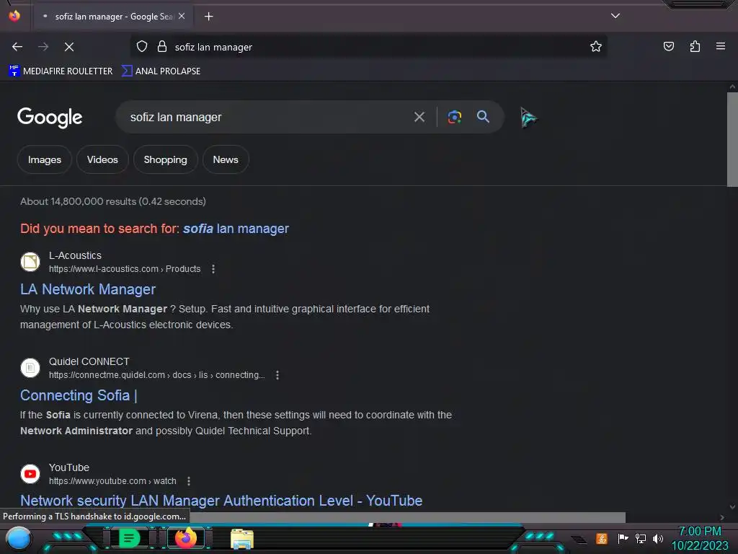
Task: Open the Start orb on taskbar
Action: point(19,538)
